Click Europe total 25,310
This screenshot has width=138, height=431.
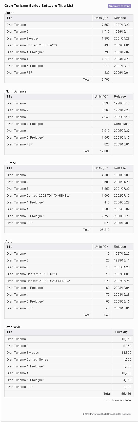[x=105, y=230]
